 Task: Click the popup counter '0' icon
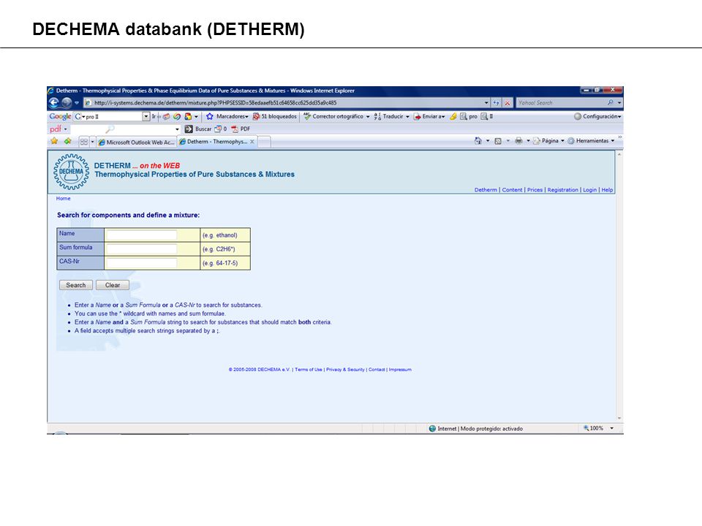pos(221,129)
